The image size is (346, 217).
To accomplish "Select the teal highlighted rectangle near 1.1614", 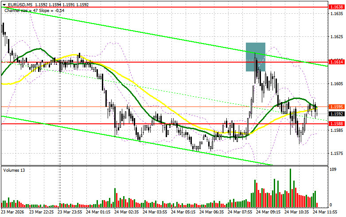I will [256, 57].
